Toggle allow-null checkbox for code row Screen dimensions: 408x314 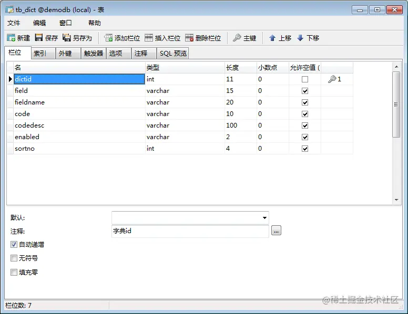point(305,114)
